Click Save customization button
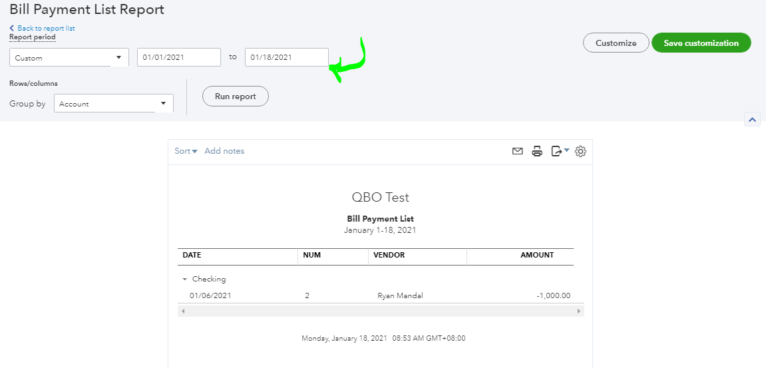This screenshot has width=766, height=368. [x=701, y=43]
